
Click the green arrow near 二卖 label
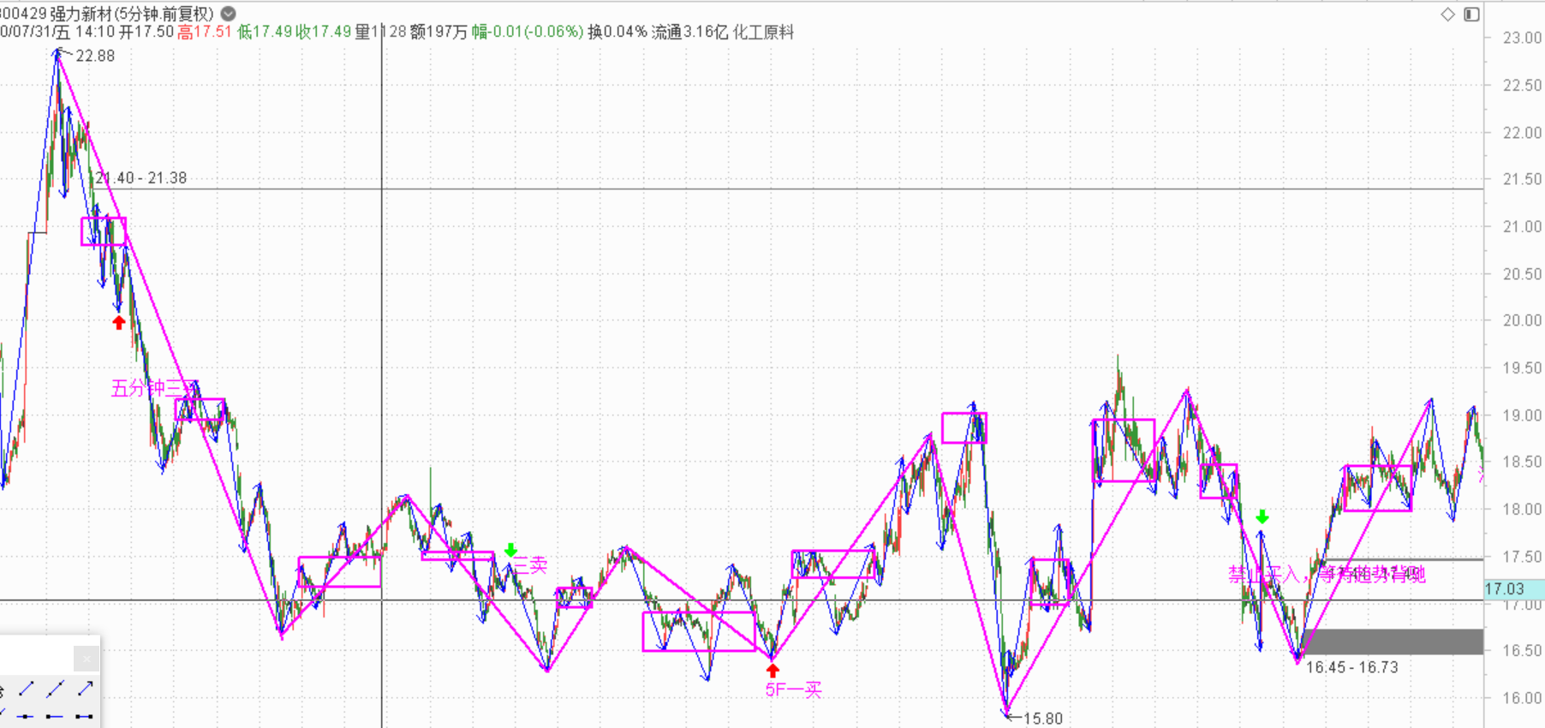[x=511, y=550]
